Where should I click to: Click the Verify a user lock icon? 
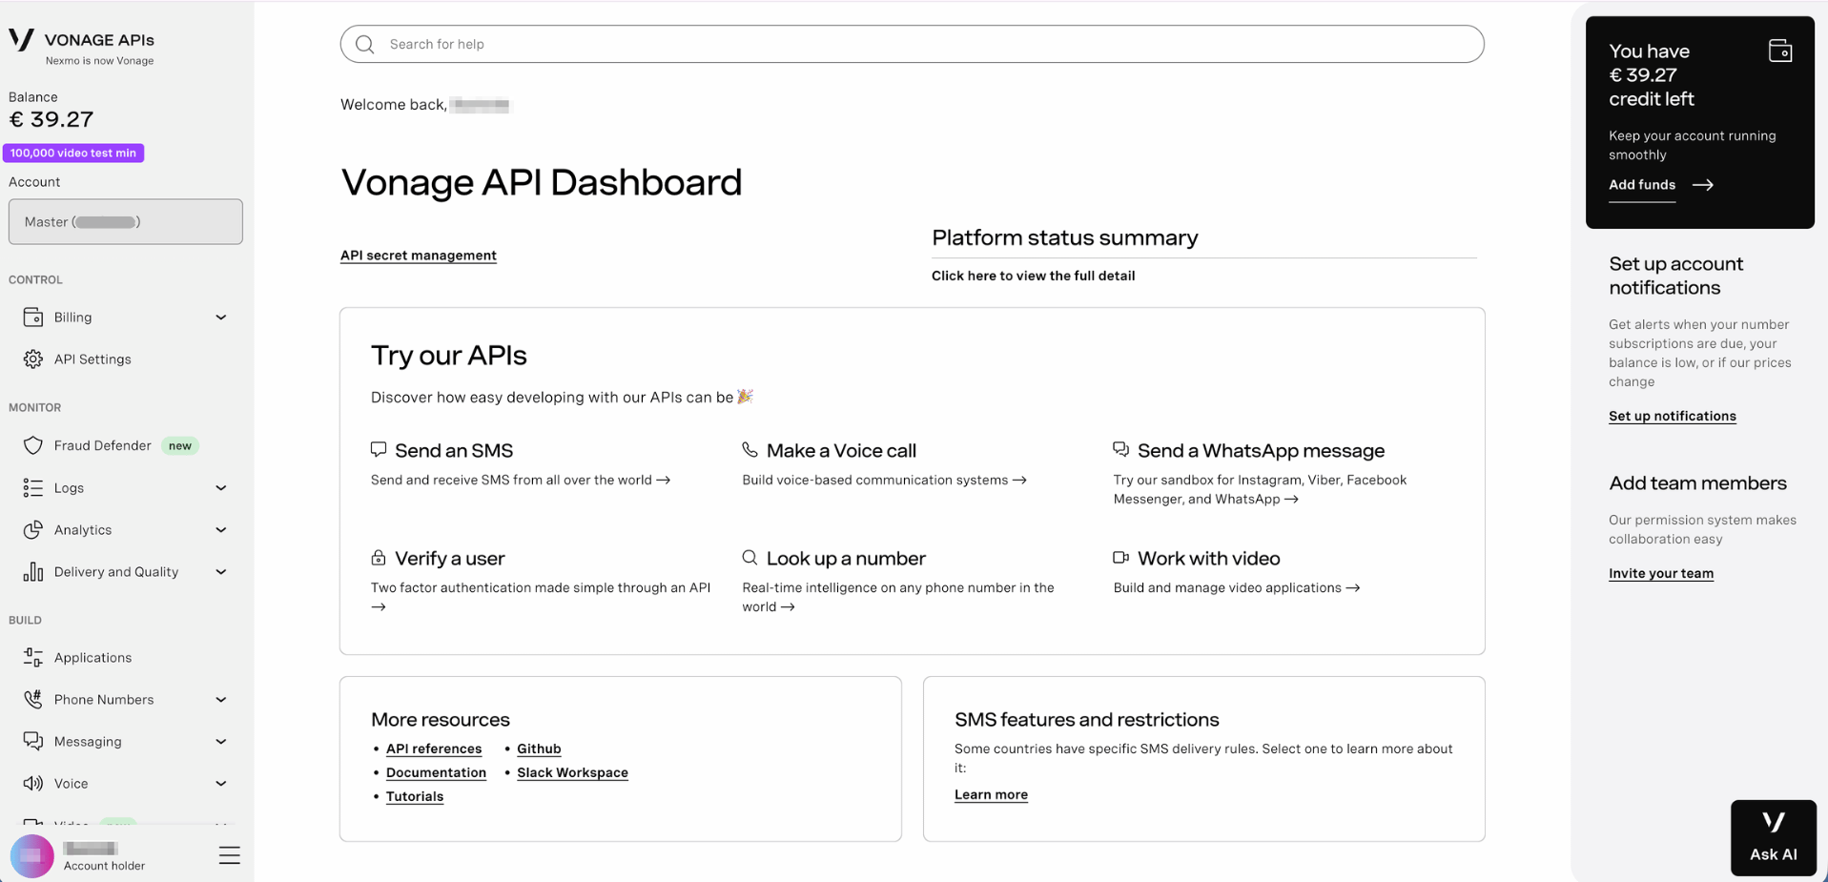click(379, 557)
